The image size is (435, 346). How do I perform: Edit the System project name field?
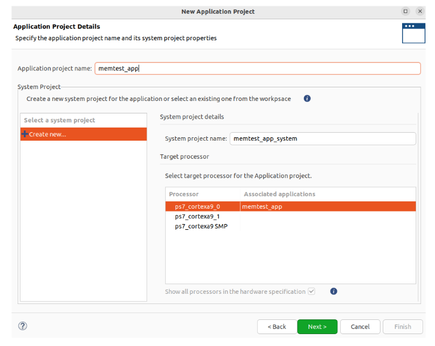pyautogui.click(x=323, y=138)
